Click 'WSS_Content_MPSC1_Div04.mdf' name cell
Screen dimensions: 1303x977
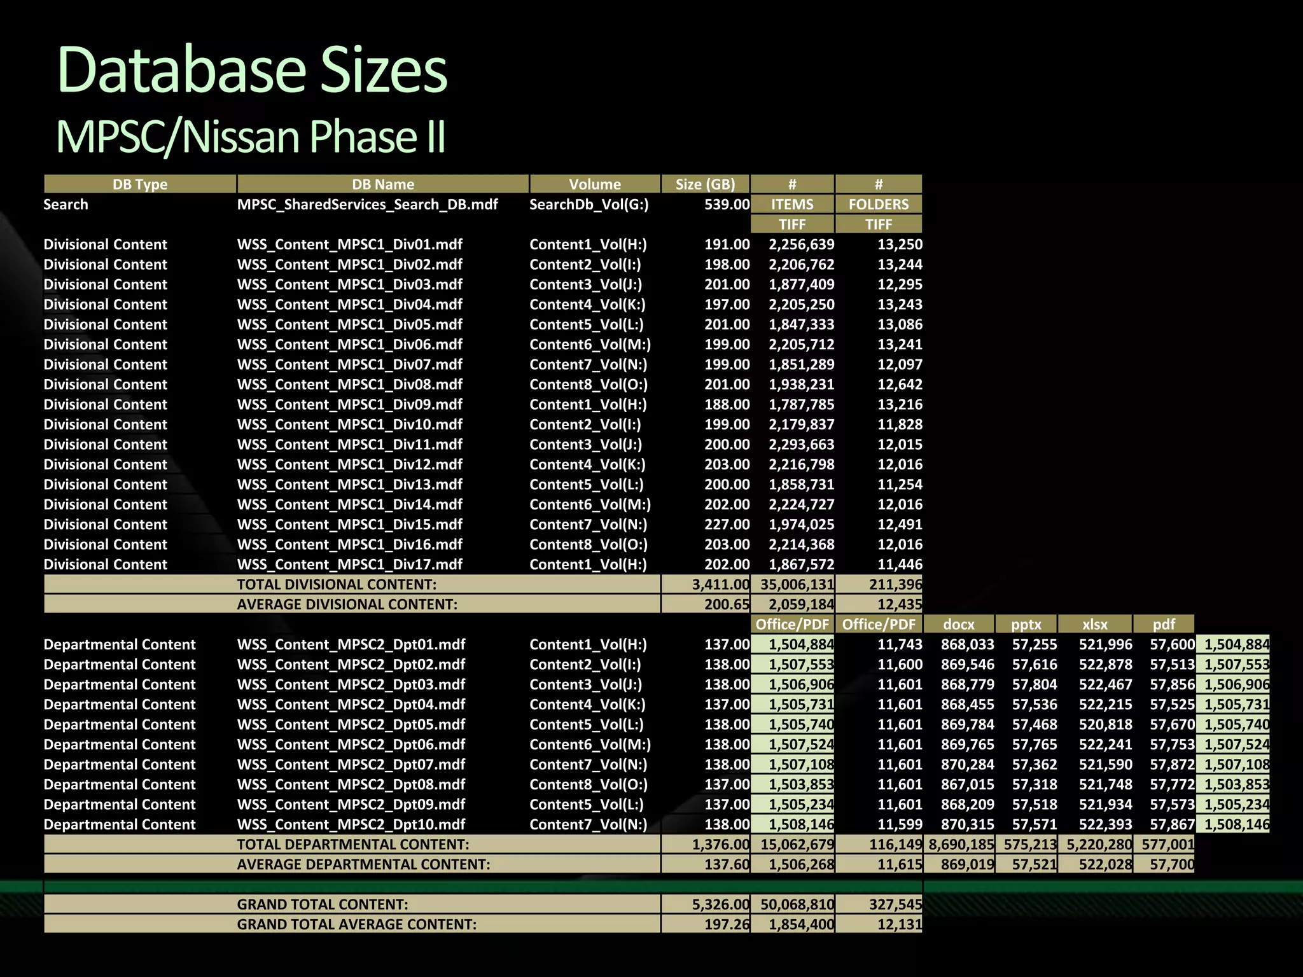(350, 304)
